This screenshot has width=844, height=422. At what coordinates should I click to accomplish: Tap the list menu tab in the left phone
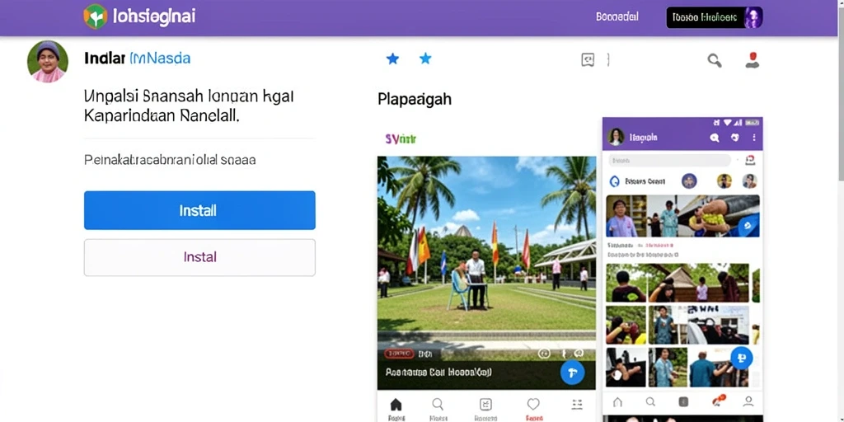pos(577,404)
